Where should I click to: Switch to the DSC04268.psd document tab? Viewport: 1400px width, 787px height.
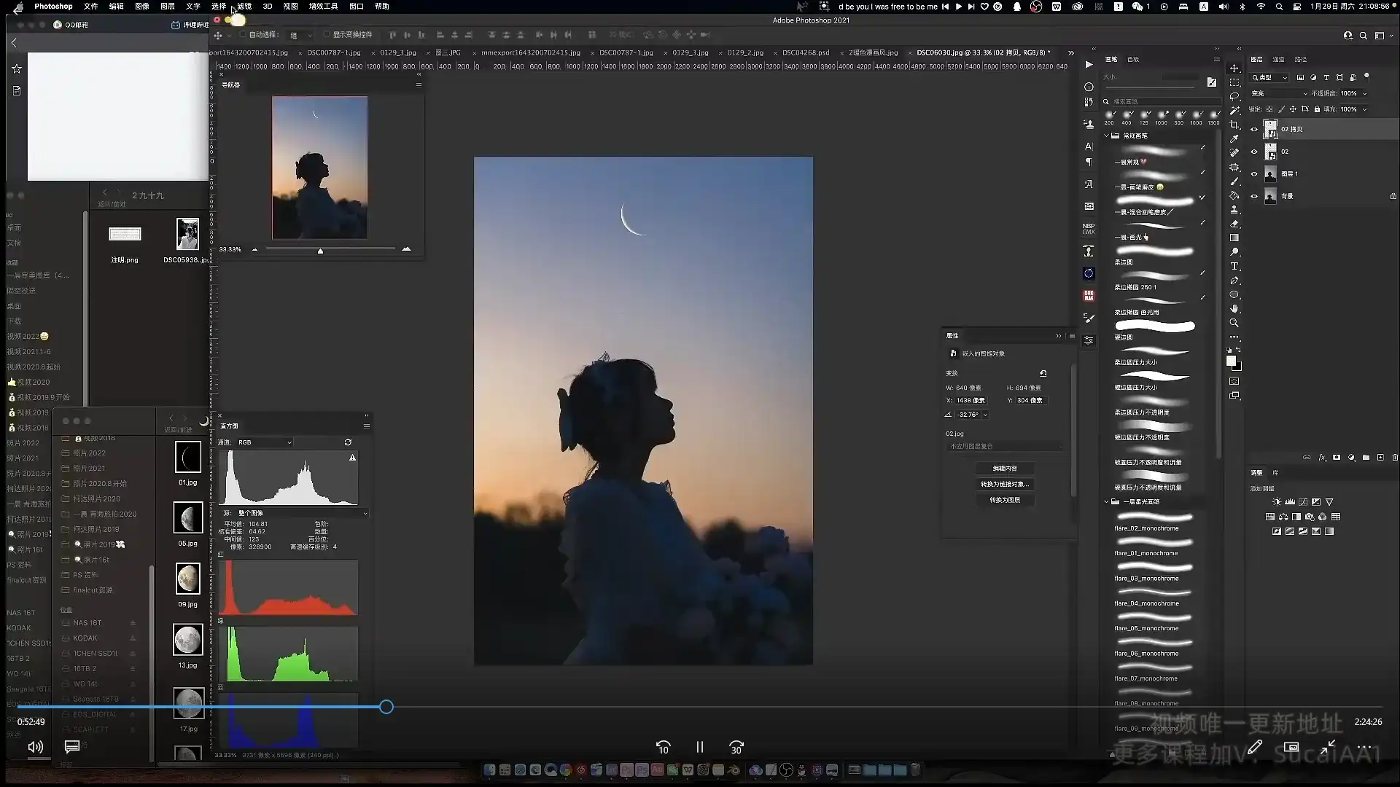tap(805, 52)
